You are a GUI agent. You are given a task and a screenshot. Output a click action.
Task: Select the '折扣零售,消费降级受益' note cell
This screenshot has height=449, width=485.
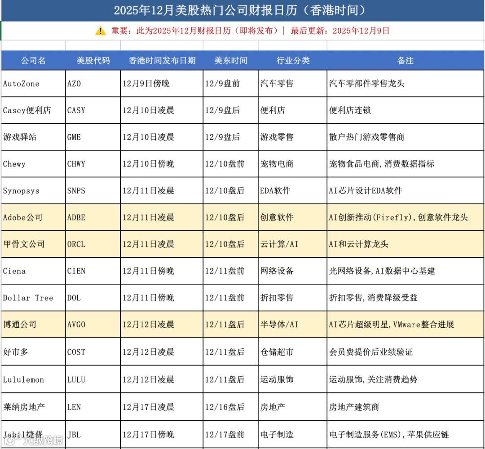click(406, 298)
